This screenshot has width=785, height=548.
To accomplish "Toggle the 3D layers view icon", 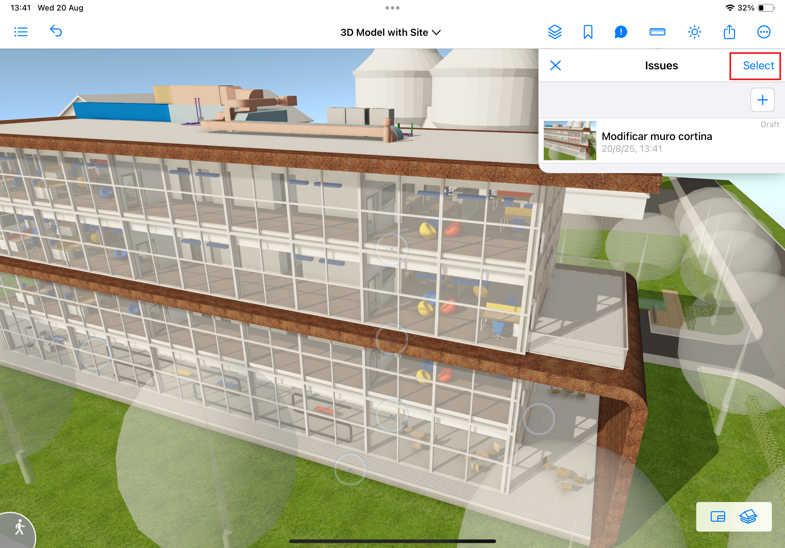I will pos(748,516).
